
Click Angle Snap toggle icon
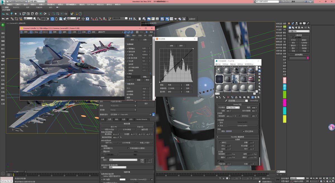click(96, 19)
